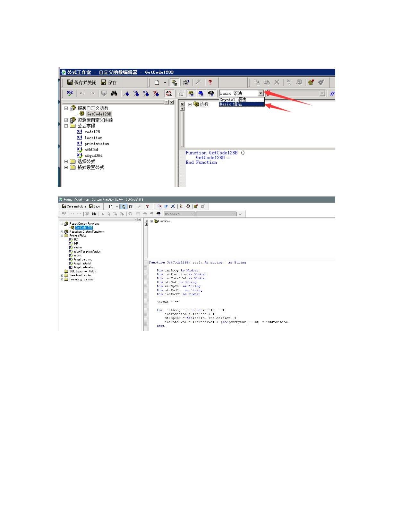Click red question mark help, Chinese window

point(210,82)
